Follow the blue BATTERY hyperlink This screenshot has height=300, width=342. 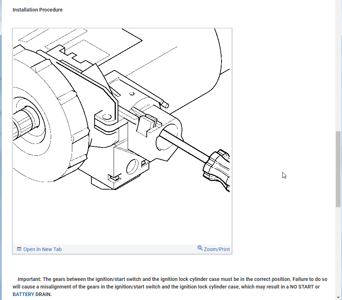pos(23,294)
